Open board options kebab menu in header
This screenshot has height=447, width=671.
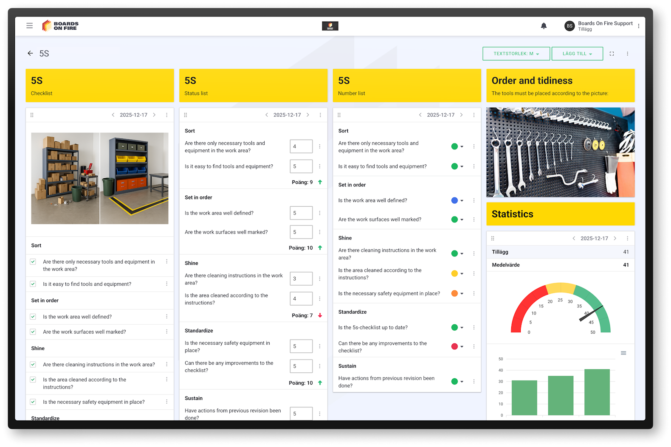click(627, 54)
